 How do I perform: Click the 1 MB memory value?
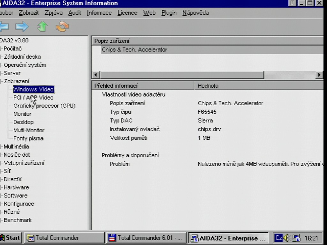(x=204, y=138)
